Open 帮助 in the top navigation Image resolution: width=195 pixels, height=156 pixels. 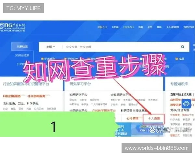coord(159,27)
